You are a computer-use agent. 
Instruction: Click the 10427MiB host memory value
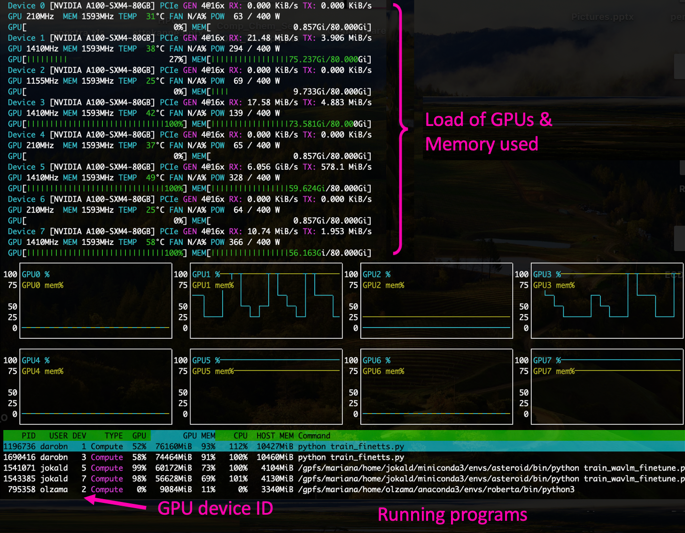click(x=275, y=447)
